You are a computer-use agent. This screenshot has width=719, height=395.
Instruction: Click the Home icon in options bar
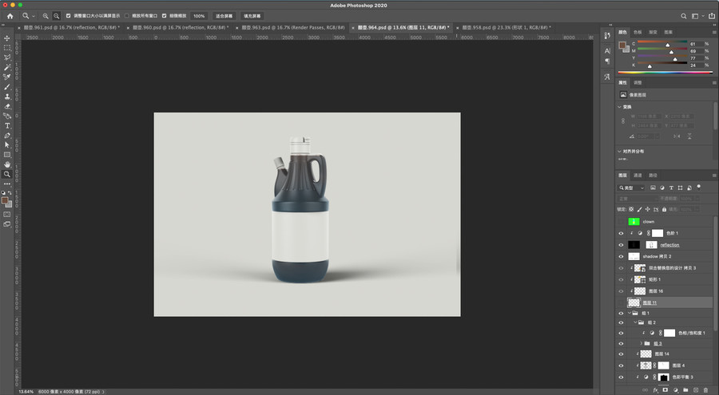click(10, 16)
